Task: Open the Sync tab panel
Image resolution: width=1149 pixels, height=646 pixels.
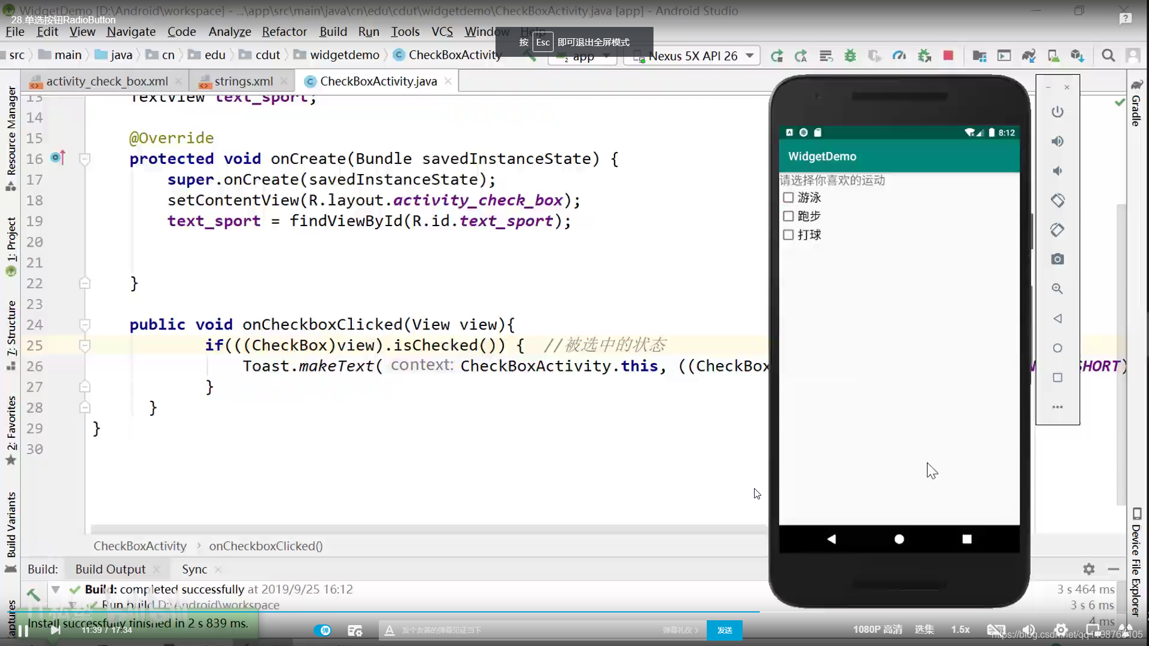Action: [194, 569]
